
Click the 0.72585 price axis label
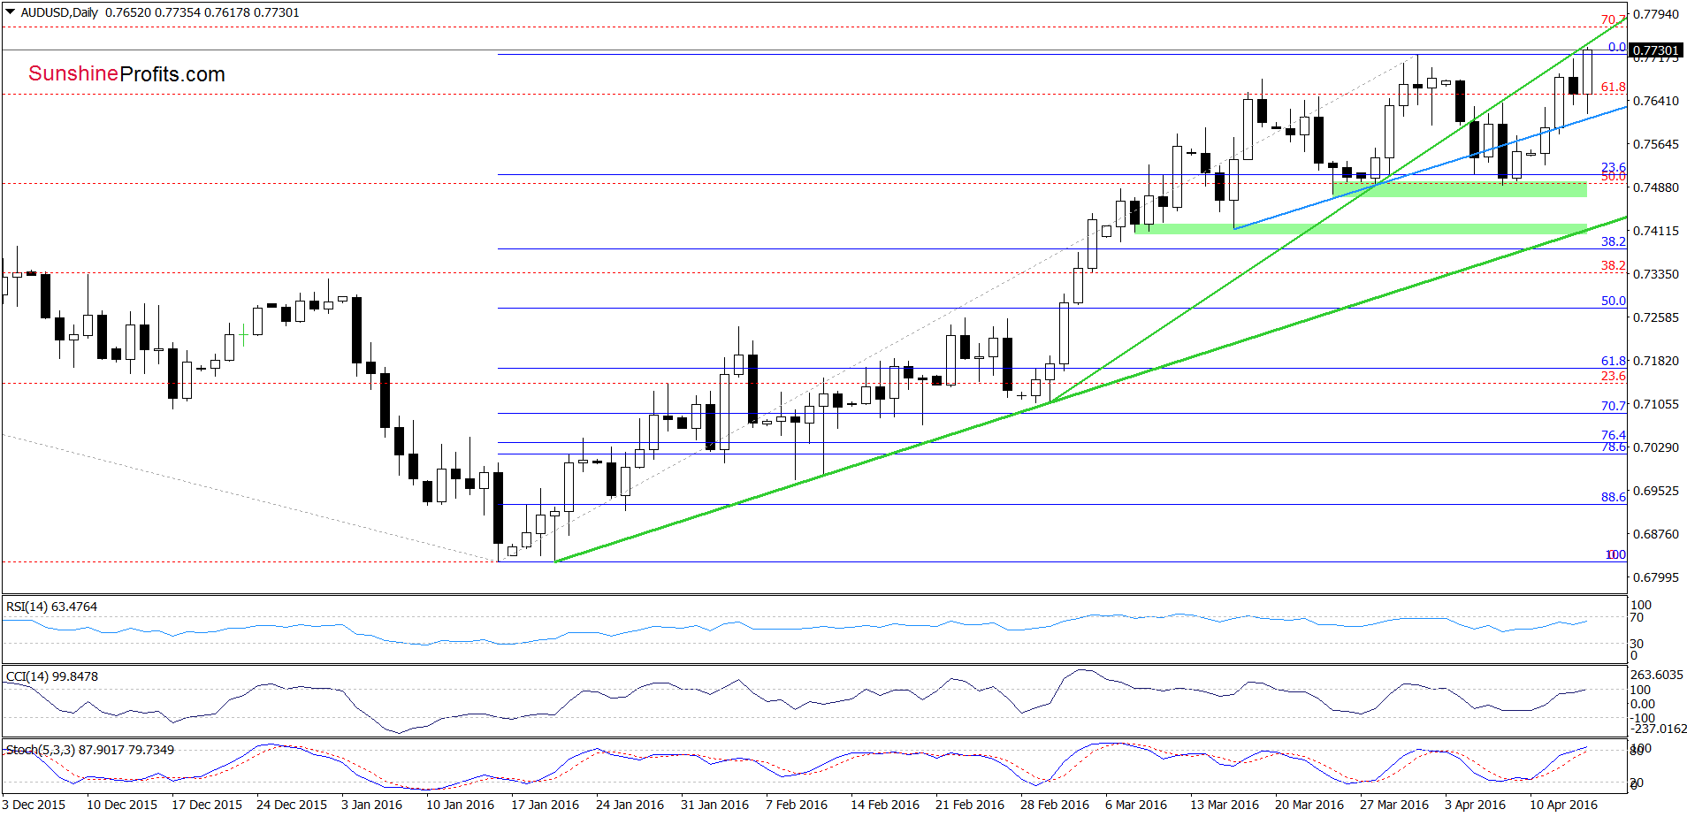click(x=1655, y=317)
